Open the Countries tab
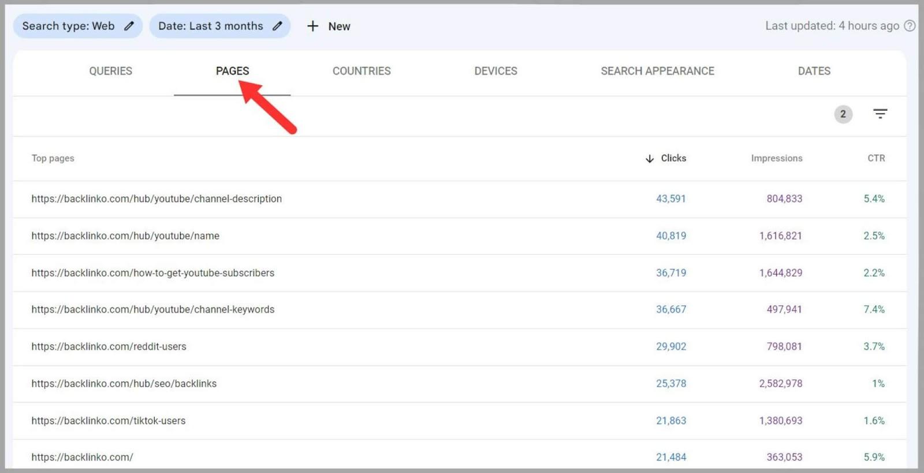 pos(362,71)
